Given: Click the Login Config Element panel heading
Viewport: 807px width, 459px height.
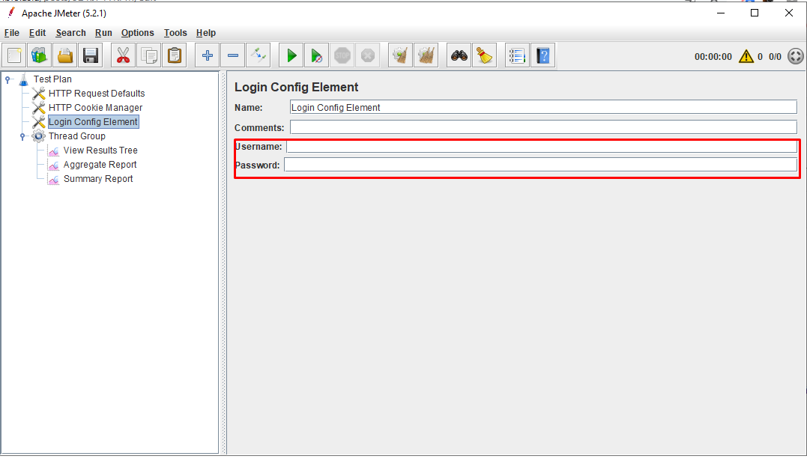Looking at the screenshot, I should 297,87.
